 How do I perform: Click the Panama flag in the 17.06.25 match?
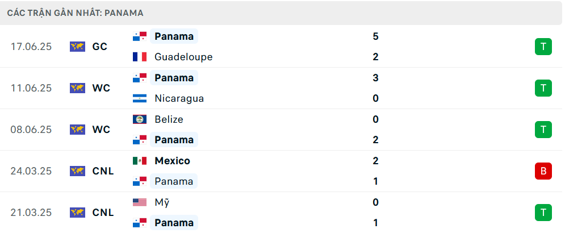140,36
